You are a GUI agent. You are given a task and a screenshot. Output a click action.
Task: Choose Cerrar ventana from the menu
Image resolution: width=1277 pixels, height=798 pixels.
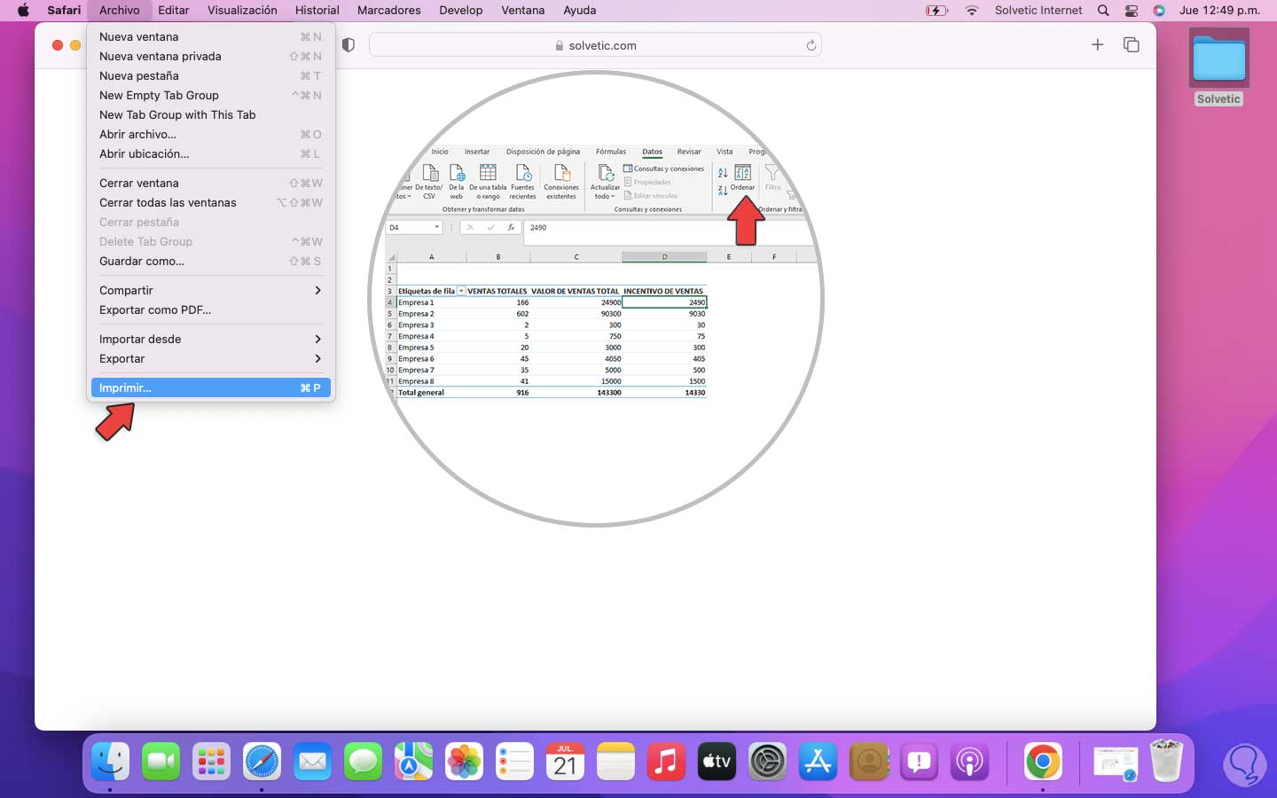click(x=211, y=183)
